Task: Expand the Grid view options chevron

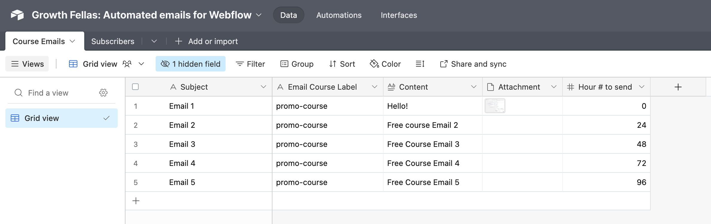Action: pyautogui.click(x=142, y=64)
